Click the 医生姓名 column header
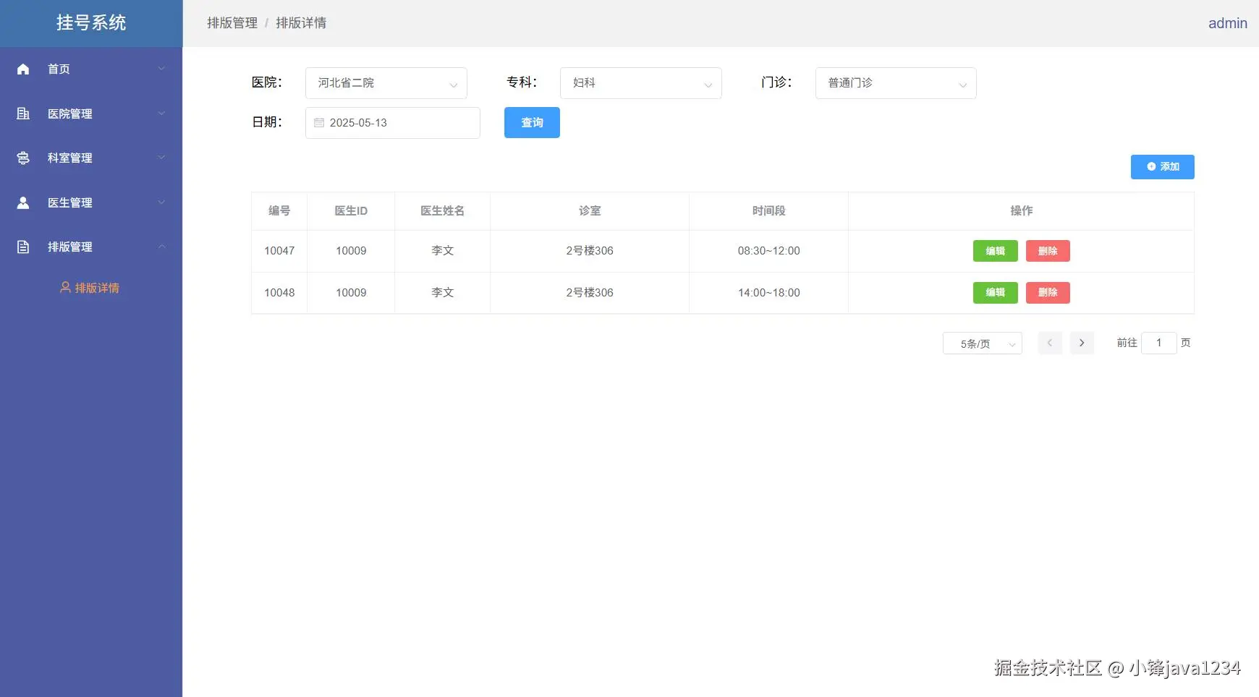This screenshot has height=697, width=1259. coord(442,211)
